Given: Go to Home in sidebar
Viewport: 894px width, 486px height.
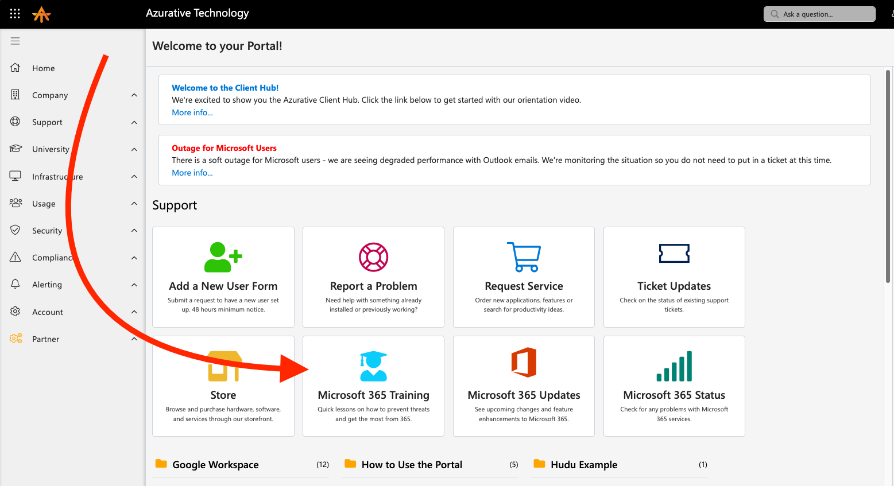Looking at the screenshot, I should pyautogui.click(x=44, y=68).
